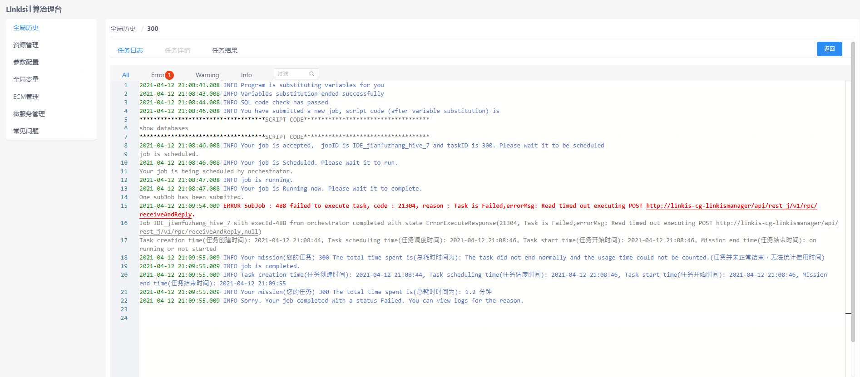Screen dimensions: 860x377
Task: Go to 参数配置 page
Action: click(x=26, y=62)
